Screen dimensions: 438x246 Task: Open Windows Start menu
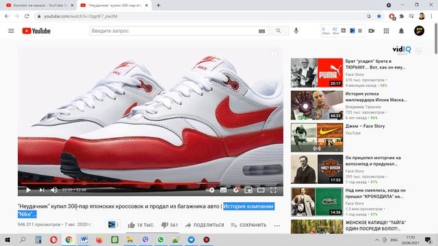point(8,240)
